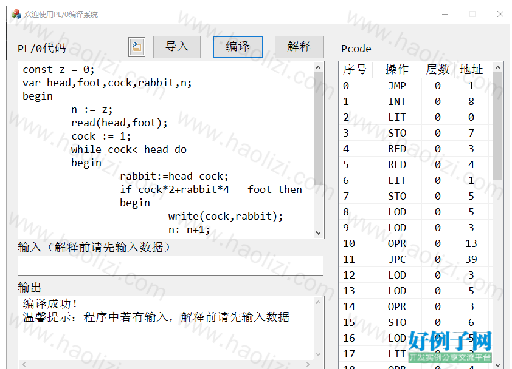The image size is (512, 369).
Task: Click the 操作 column header
Action: pos(396,69)
